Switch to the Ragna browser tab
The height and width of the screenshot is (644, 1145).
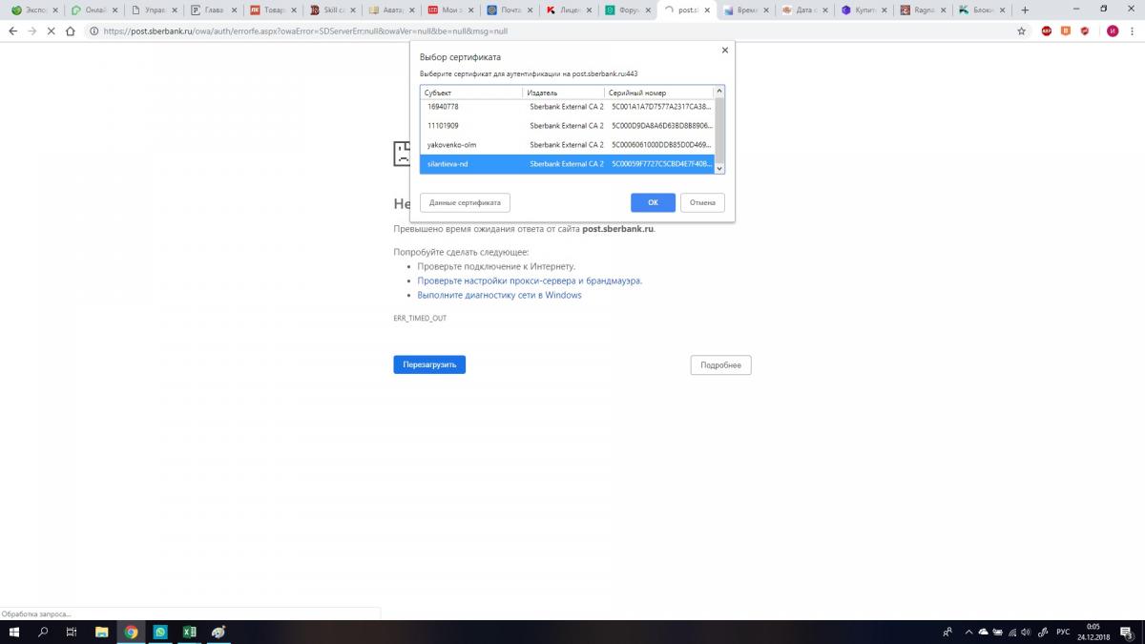click(x=921, y=10)
